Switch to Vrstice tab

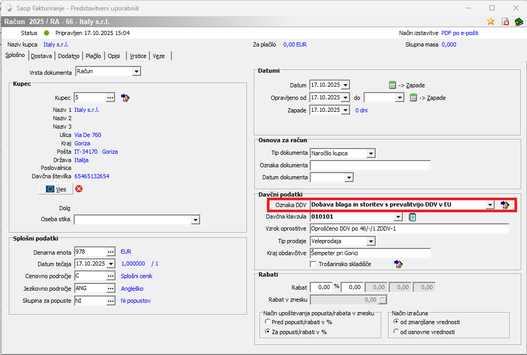click(x=138, y=56)
